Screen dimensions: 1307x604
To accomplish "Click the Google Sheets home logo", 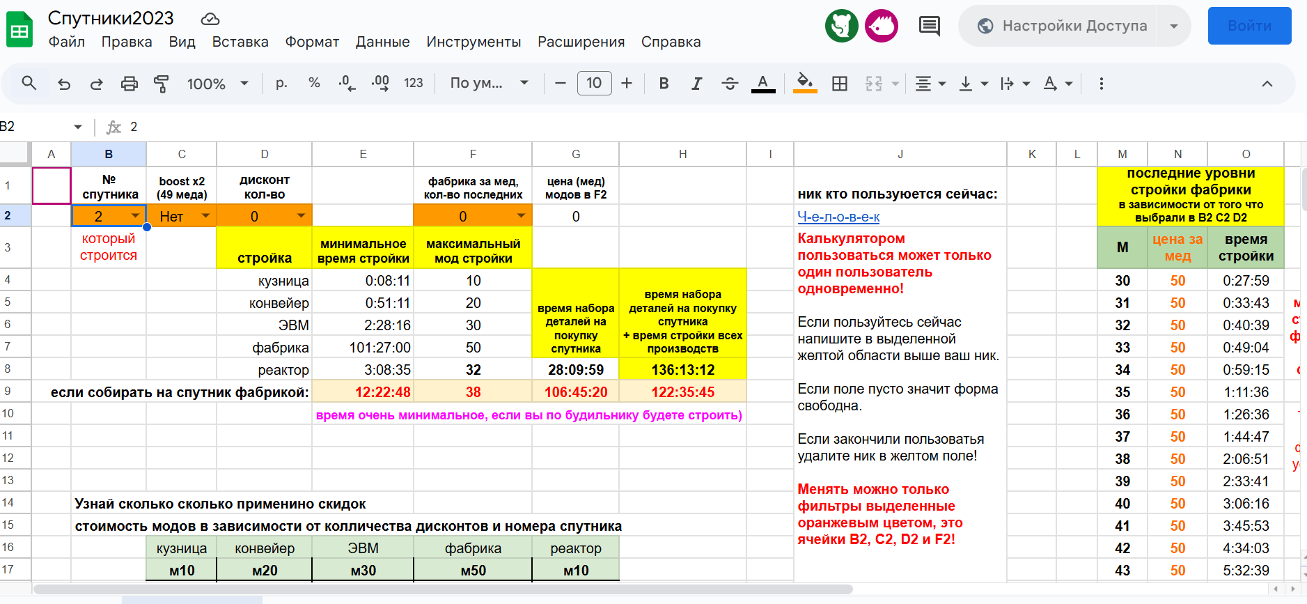I will 19,30.
